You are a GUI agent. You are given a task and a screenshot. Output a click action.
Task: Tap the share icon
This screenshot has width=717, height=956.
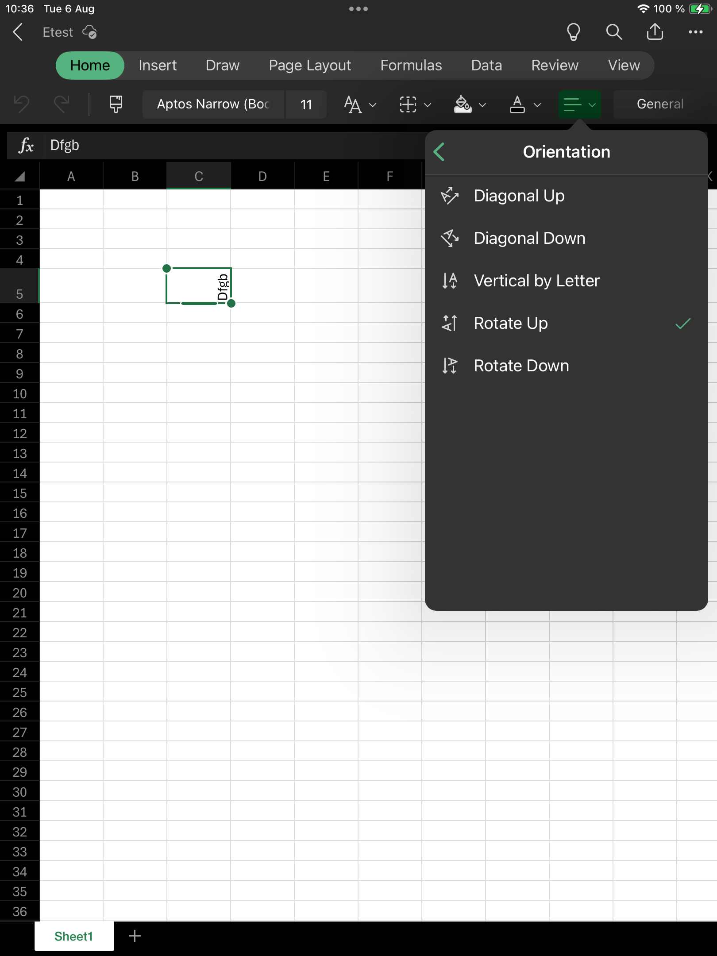point(655,31)
